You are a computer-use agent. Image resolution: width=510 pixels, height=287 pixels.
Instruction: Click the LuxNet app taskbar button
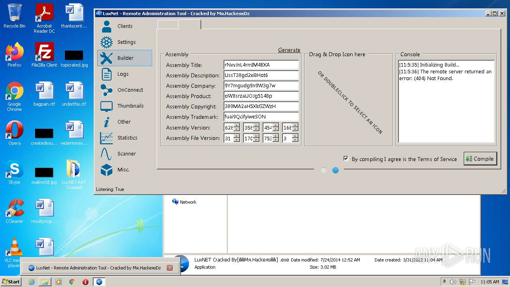click(99, 282)
